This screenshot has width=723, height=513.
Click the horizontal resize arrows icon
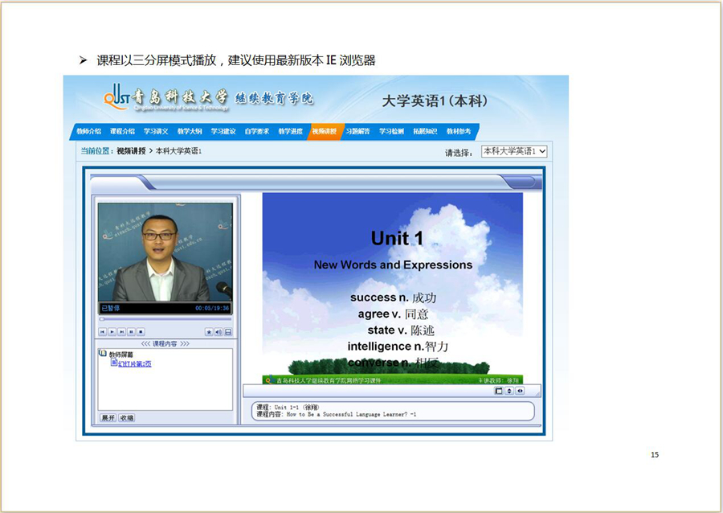pos(520,391)
